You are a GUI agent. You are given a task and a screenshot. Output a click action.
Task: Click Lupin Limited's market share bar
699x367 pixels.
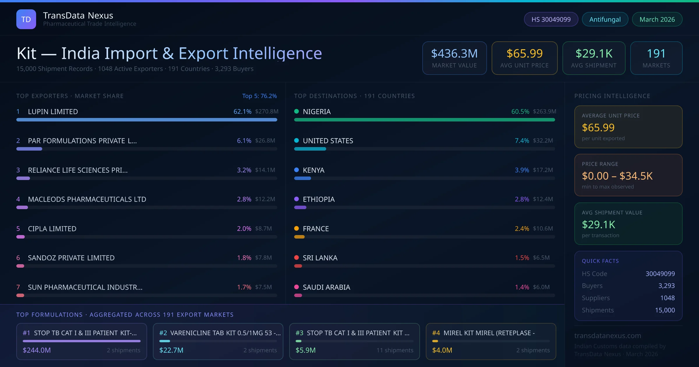pos(146,120)
